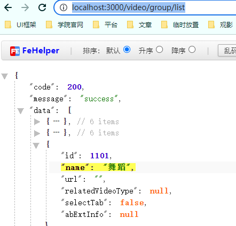This screenshot has width=236, height=226.
Task: Select the 升序 sort radio button
Action: point(159,50)
